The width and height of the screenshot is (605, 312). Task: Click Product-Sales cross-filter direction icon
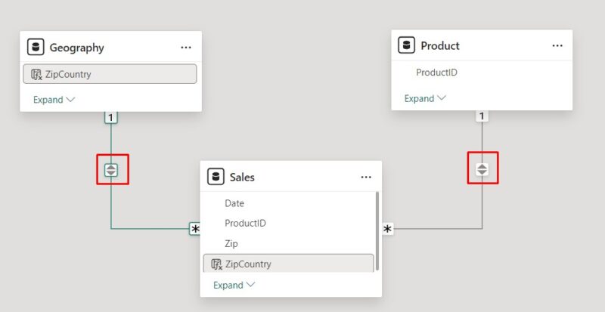[482, 169]
